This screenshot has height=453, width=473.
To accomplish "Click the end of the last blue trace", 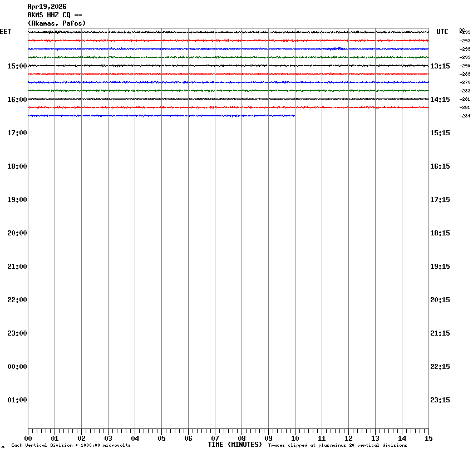I will point(294,116).
